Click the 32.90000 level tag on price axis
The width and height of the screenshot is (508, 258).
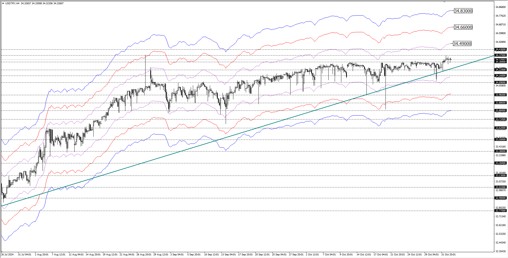tap(501, 198)
